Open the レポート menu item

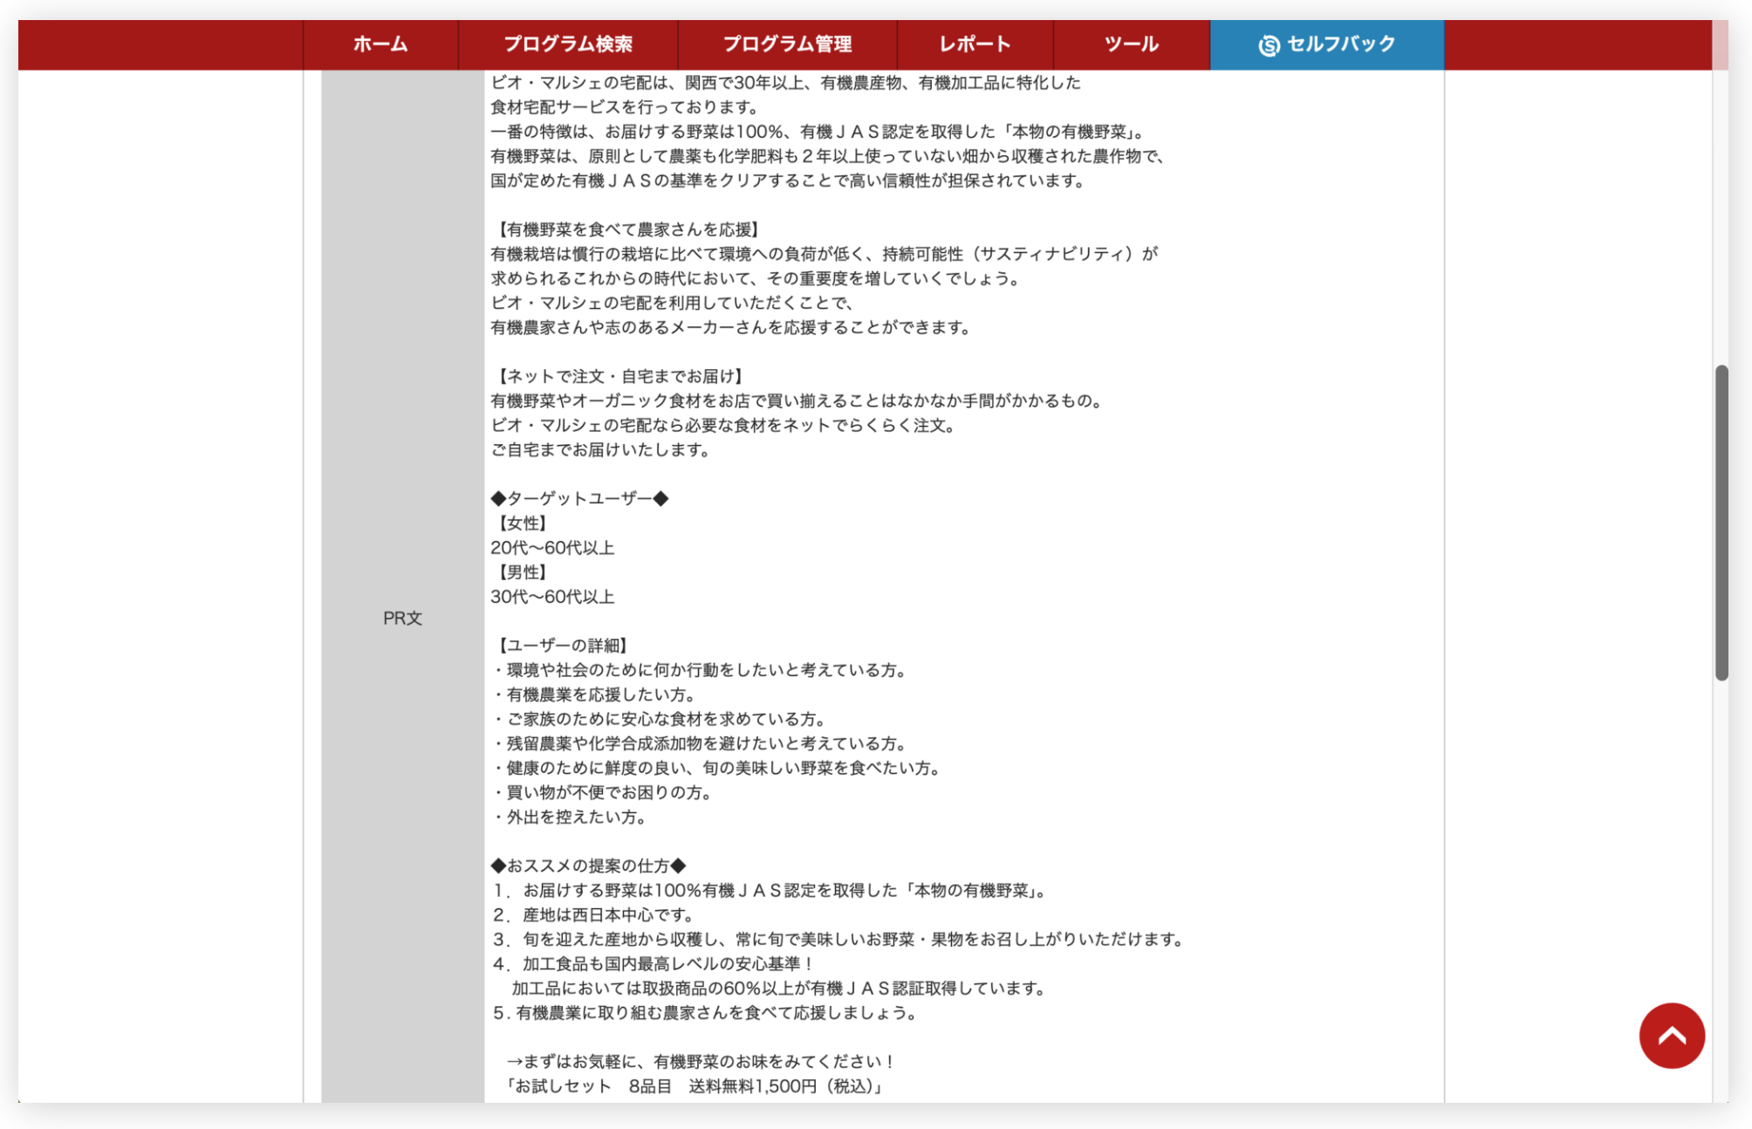click(975, 44)
